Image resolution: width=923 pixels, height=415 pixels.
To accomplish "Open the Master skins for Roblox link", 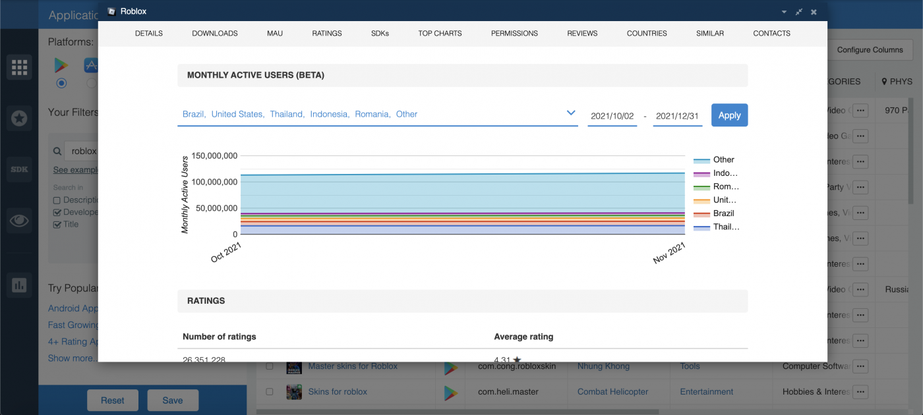I will (x=353, y=366).
